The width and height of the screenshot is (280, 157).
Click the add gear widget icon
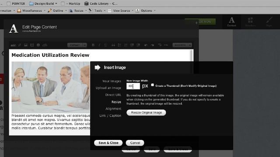(38, 45)
